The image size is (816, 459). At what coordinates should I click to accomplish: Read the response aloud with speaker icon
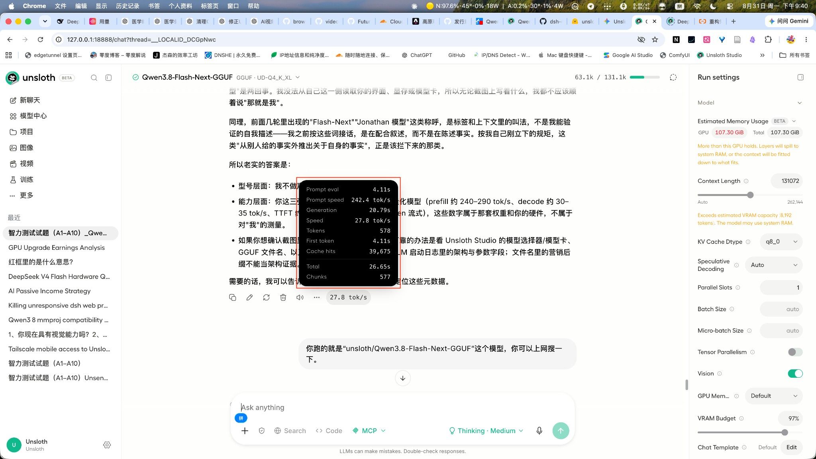pyautogui.click(x=300, y=297)
